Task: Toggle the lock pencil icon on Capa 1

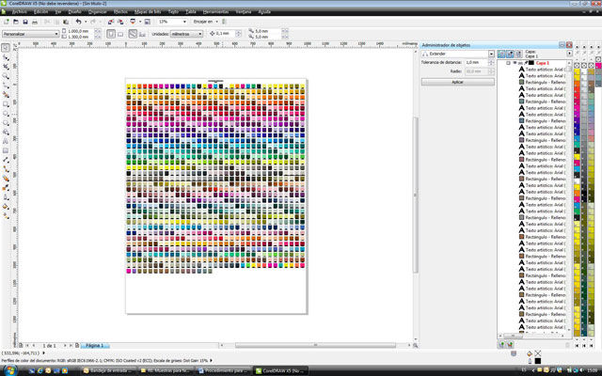Action: (x=527, y=63)
